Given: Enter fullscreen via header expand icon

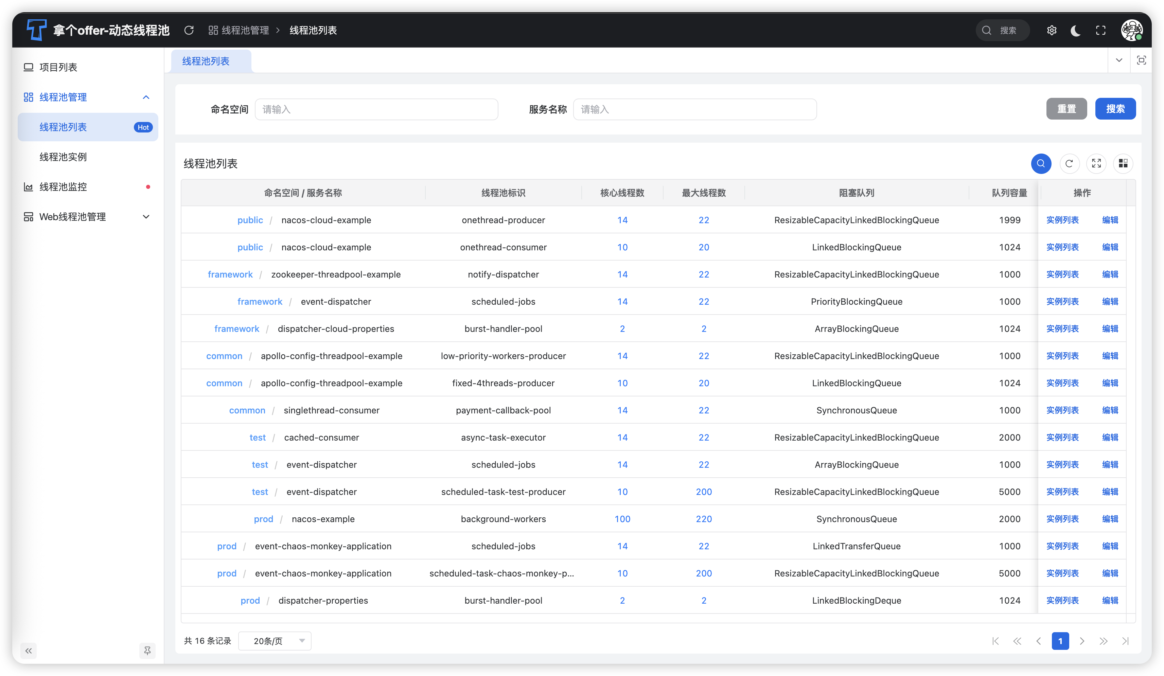Looking at the screenshot, I should click(1101, 30).
